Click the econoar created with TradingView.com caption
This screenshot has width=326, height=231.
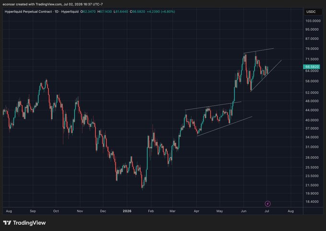(x=53, y=4)
